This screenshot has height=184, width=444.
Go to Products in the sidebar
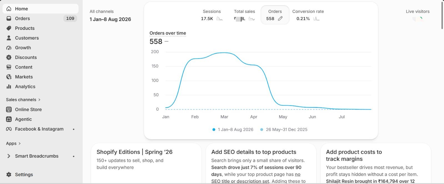(41, 28)
